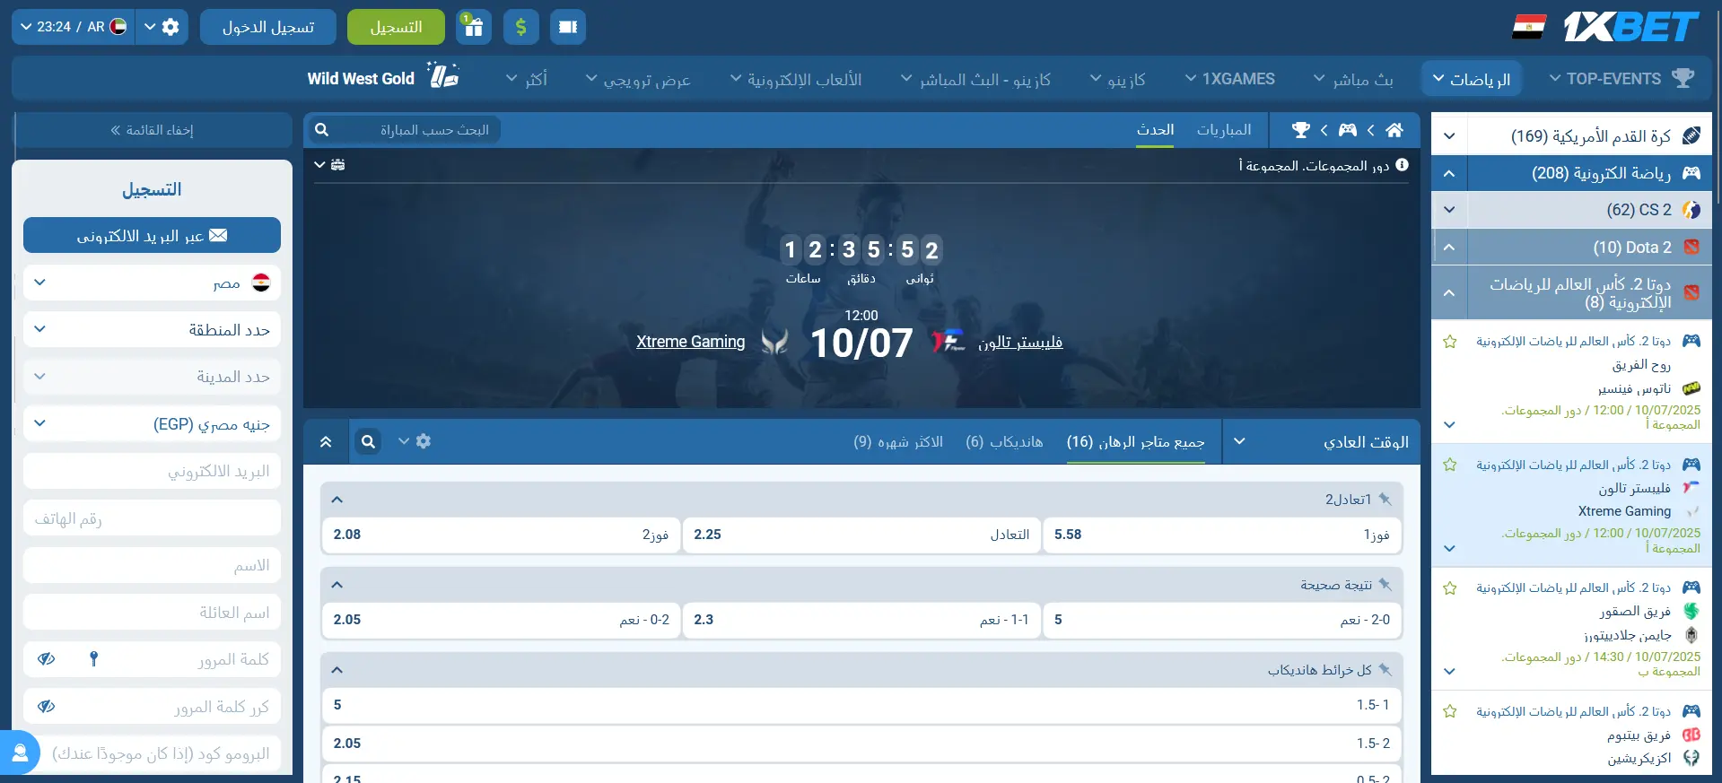The width and height of the screenshot is (1722, 783).
Task: Open the Sports menu
Action: coord(1471,79)
